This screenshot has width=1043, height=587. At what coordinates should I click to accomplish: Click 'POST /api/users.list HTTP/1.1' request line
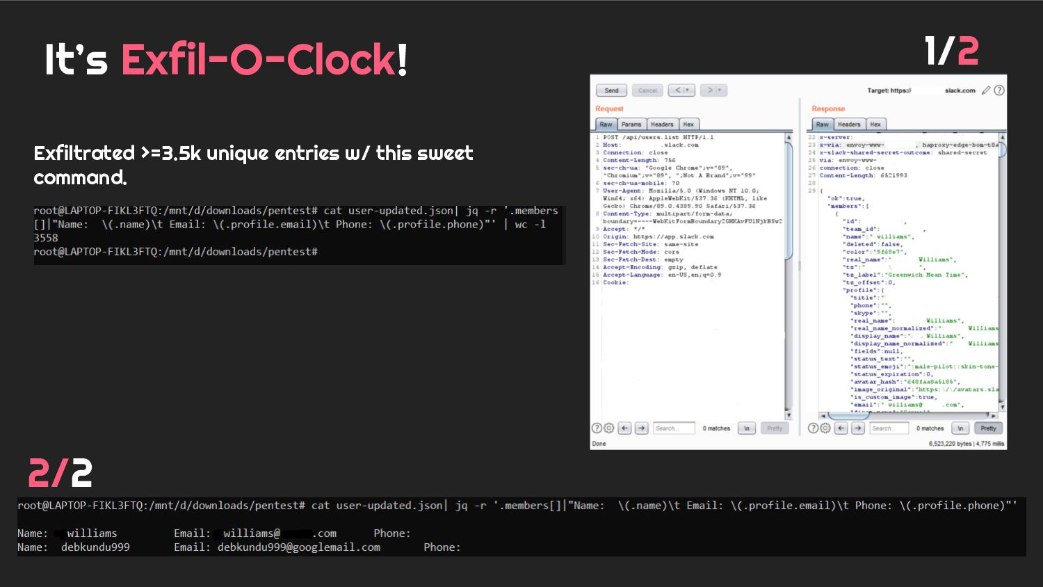coord(658,138)
